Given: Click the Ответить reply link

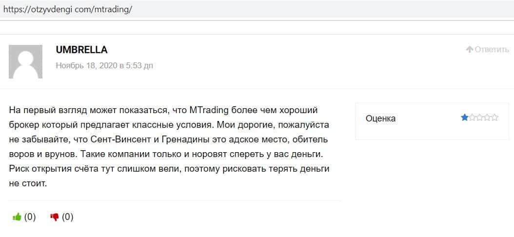Looking at the screenshot, I should (x=492, y=50).
